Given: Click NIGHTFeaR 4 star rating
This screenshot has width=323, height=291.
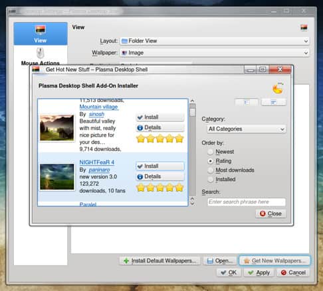Looking at the screenshot, I should [x=160, y=188].
